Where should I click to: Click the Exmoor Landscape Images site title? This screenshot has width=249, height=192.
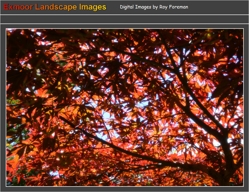point(55,7)
